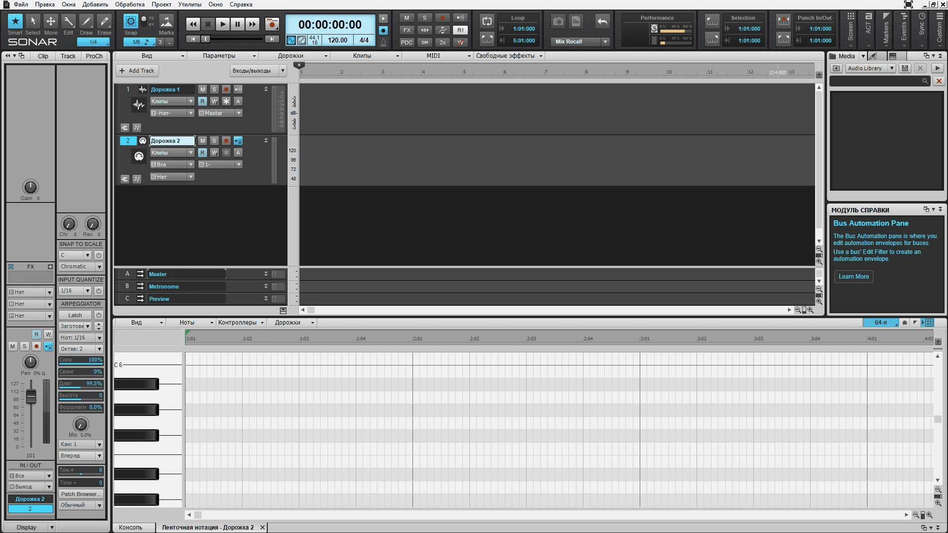Click the media browser search field
This screenshot has width=948, height=533.
(x=879, y=81)
